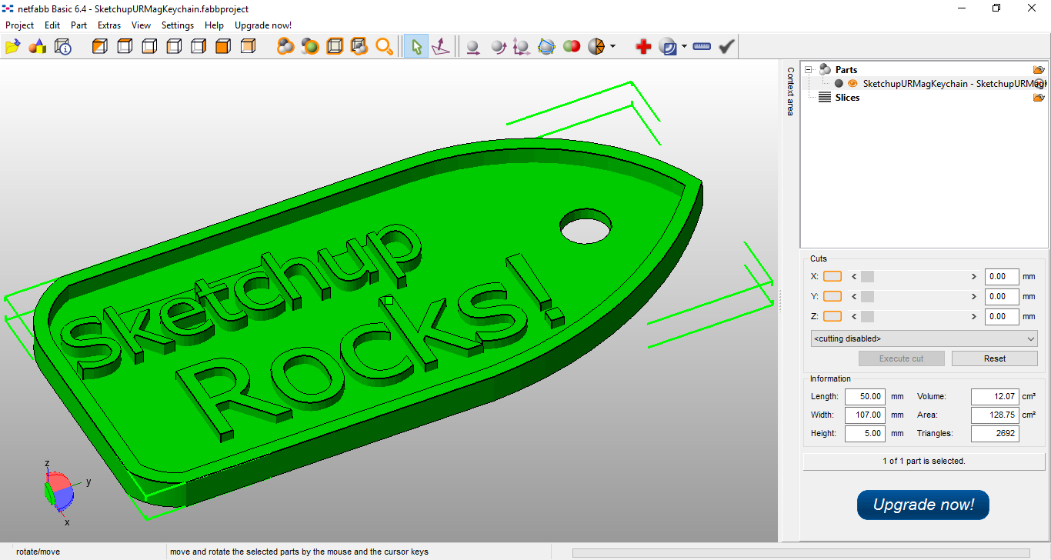Choose the align-to-bottom-plane tool
1051x560 pixels.
pos(441,47)
